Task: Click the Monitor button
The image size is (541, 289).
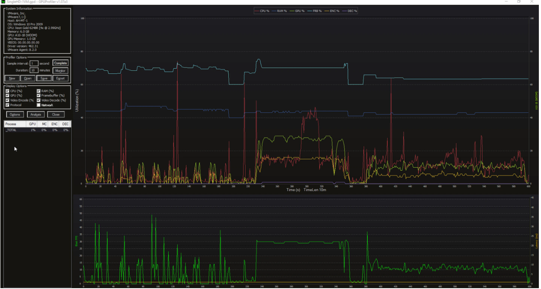Action: [60, 70]
